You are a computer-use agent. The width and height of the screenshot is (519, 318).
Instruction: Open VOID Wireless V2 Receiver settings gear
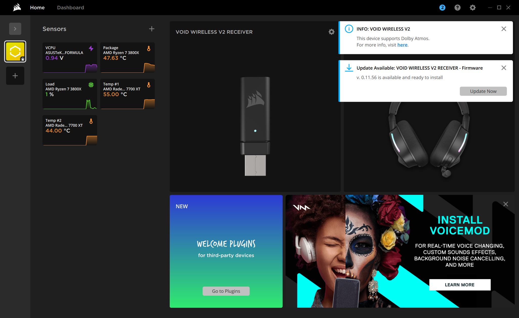(331, 32)
